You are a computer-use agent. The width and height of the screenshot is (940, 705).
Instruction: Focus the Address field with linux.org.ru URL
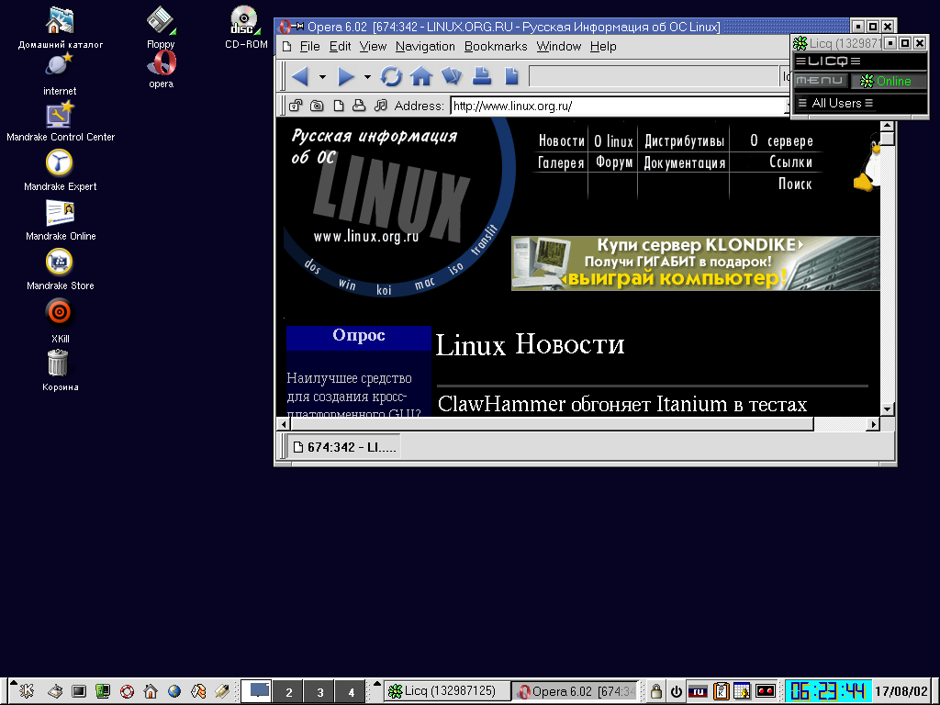pyautogui.click(x=620, y=106)
